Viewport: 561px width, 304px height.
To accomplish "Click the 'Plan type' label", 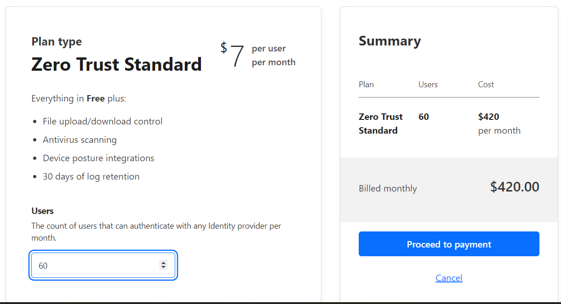I will click(57, 41).
